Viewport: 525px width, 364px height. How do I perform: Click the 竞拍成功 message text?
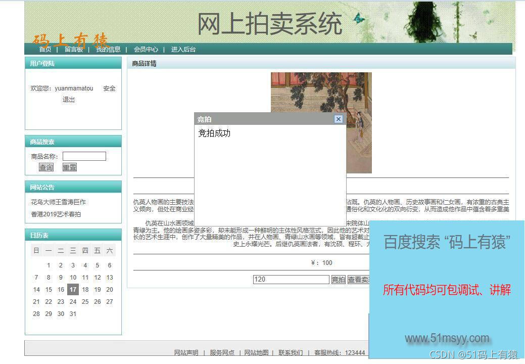214,133
